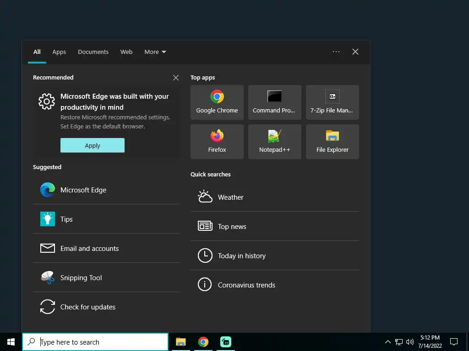Click the Type here to search box
This screenshot has height=351, width=469.
click(95, 342)
